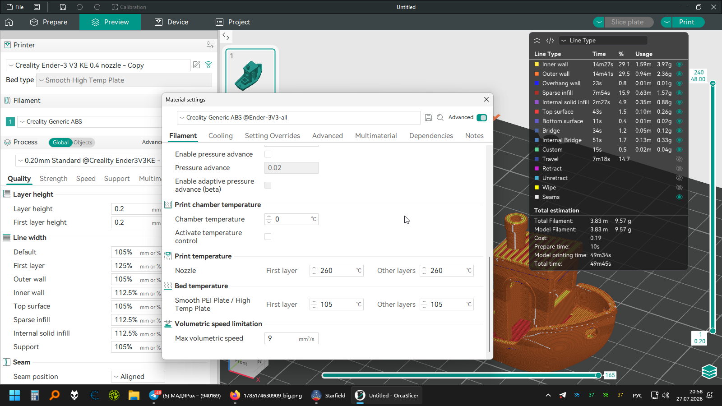This screenshot has width=722, height=406.
Task: Open the Notes tab in Material settings
Action: (474, 136)
